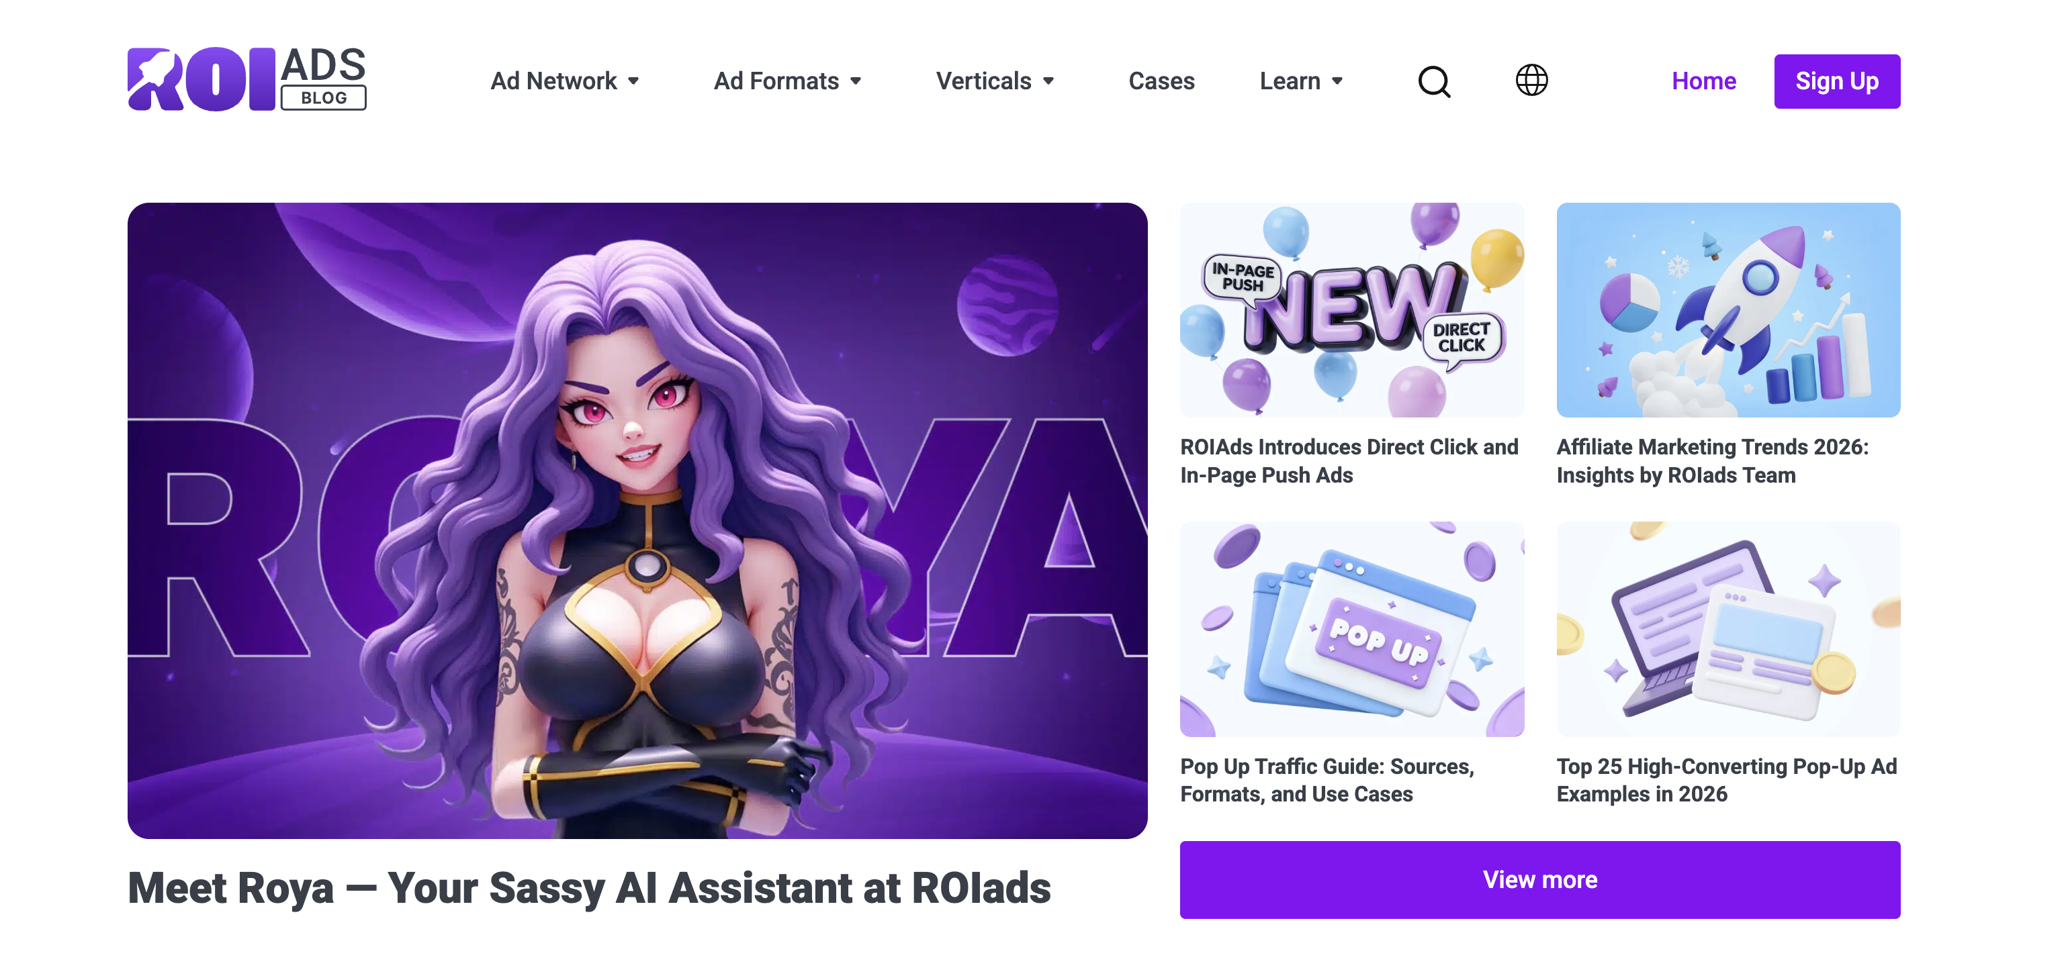The image size is (2066, 980).
Task: Click the Sign Up button
Action: [1836, 81]
